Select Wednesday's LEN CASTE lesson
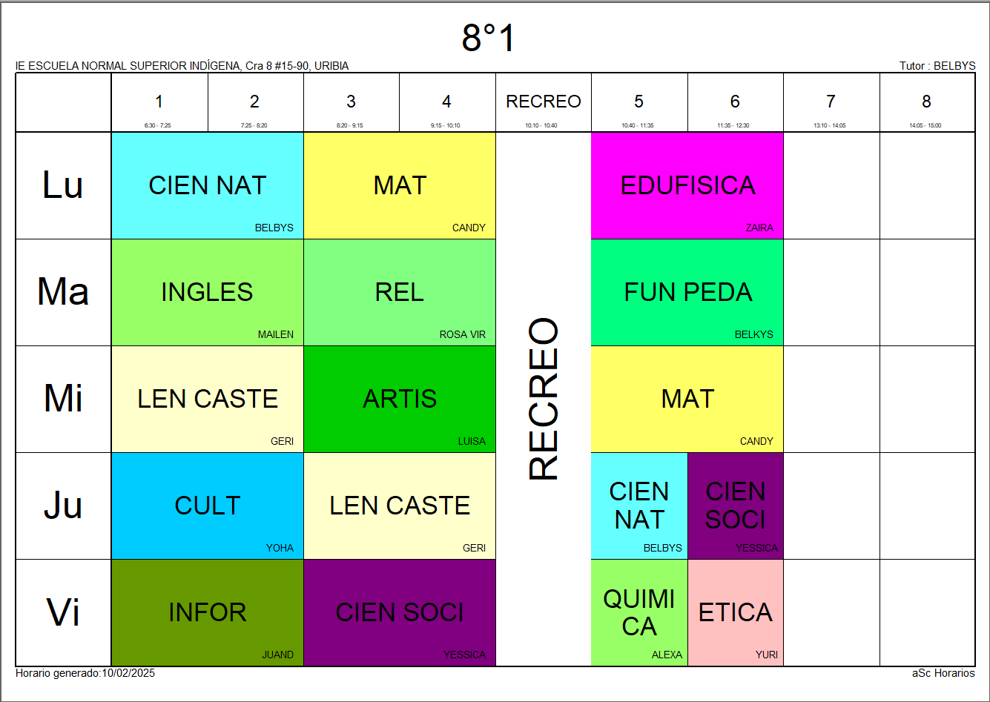This screenshot has height=702, width=990. coord(207,399)
